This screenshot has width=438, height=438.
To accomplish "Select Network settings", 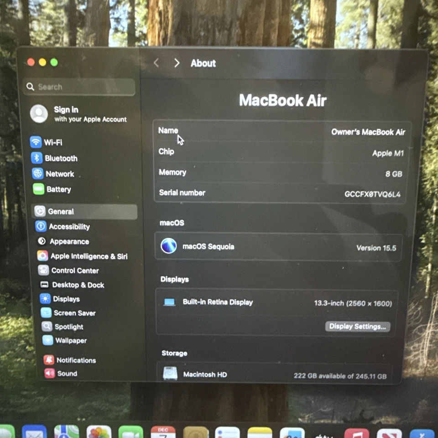I will pyautogui.click(x=60, y=174).
